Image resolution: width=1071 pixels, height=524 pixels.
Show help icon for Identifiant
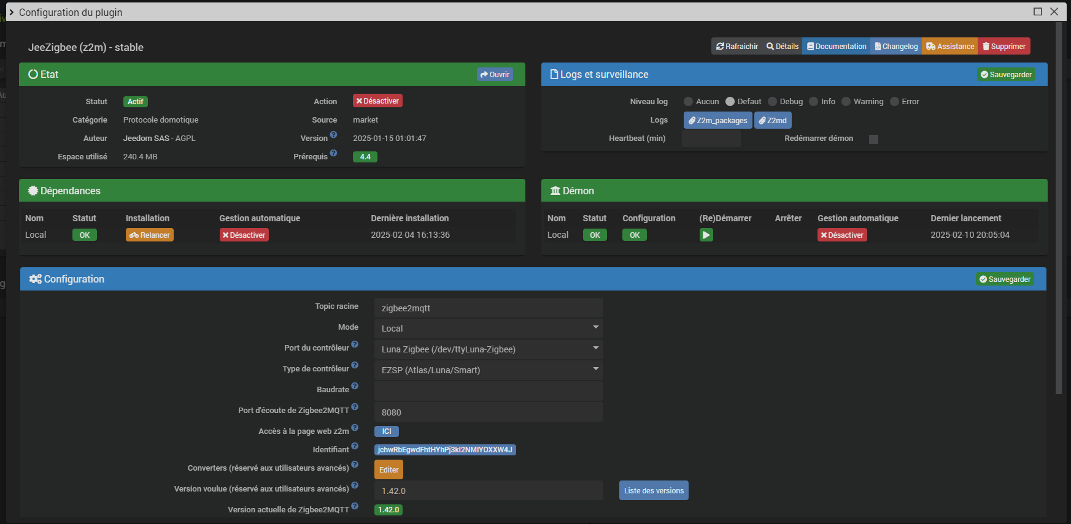(355, 446)
